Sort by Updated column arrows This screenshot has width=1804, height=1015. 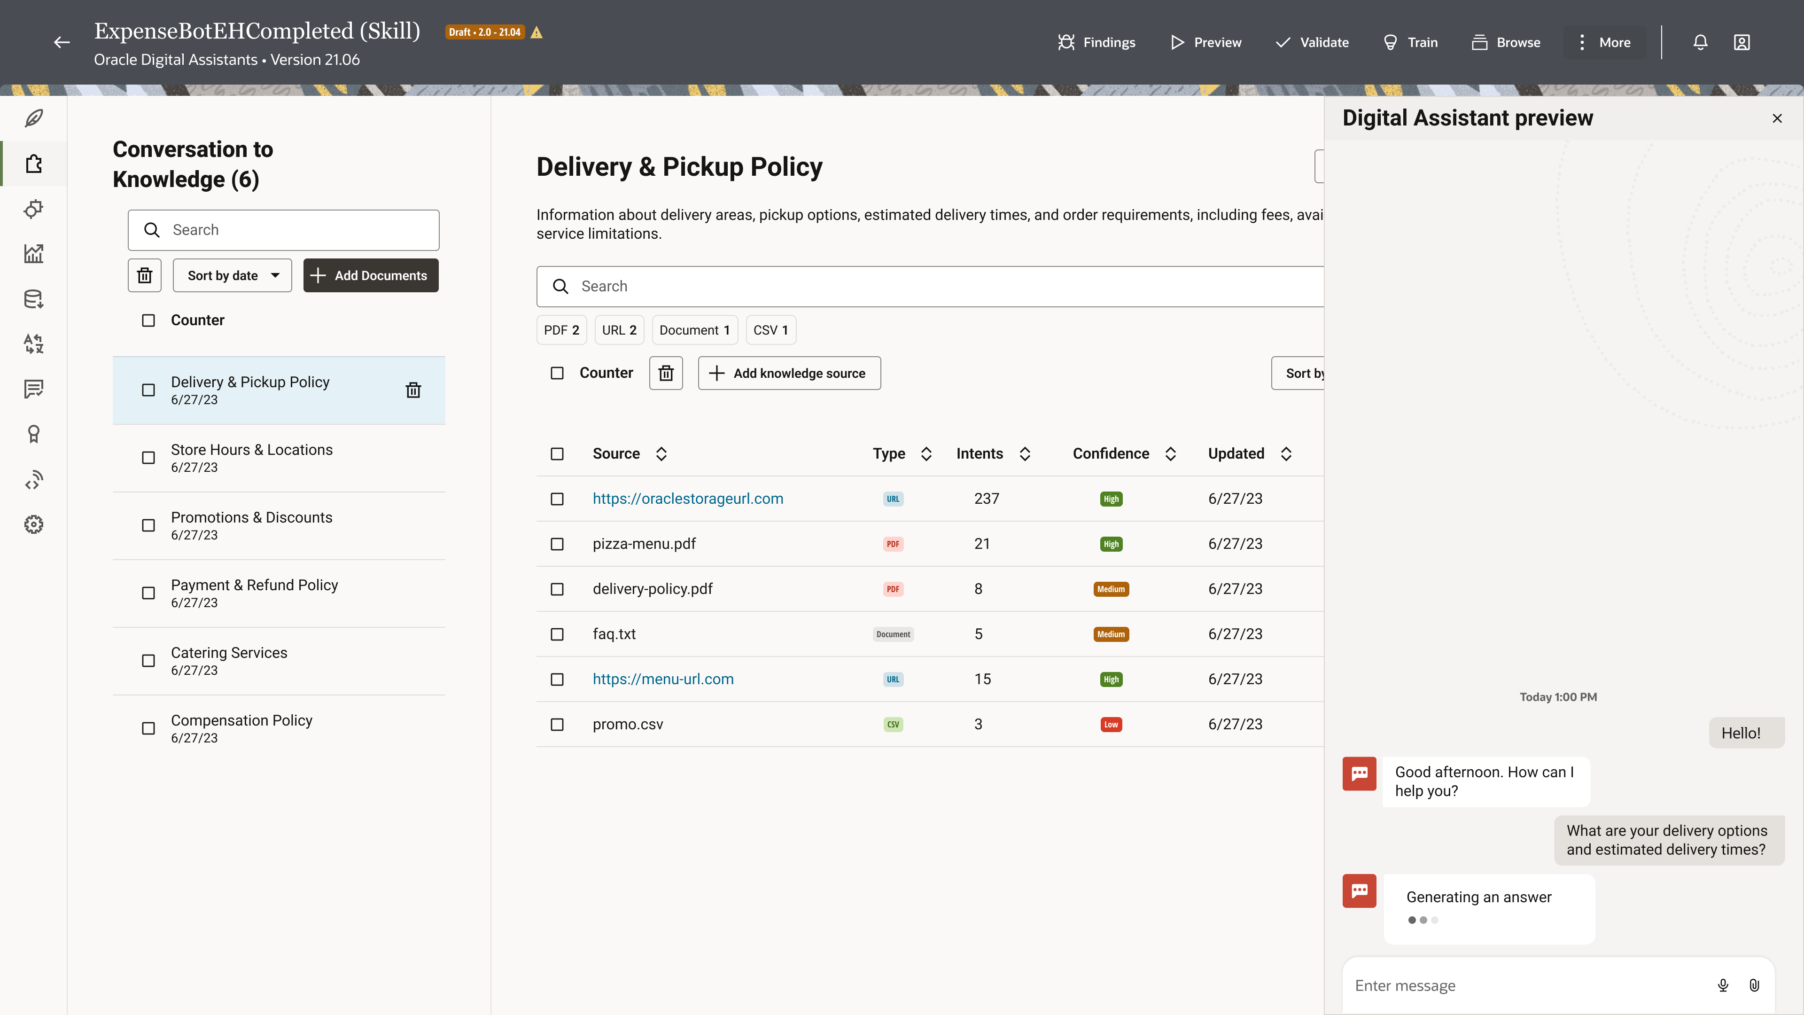(1286, 454)
